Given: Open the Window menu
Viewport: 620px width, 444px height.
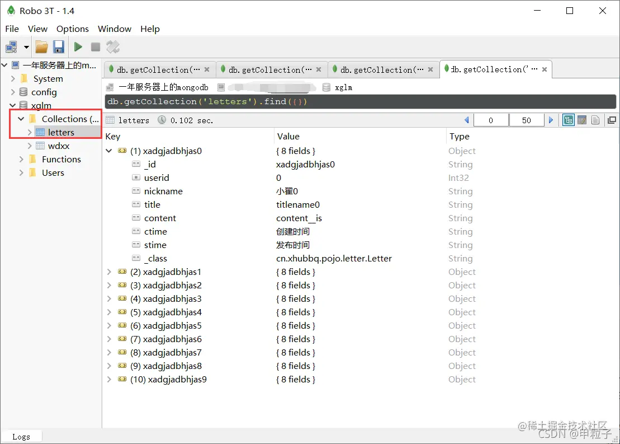Looking at the screenshot, I should (114, 29).
